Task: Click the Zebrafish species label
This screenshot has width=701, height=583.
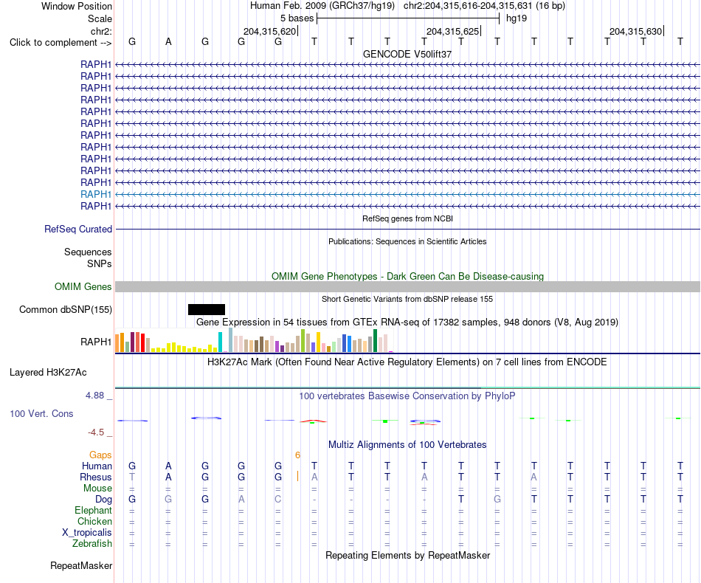Action: (92, 543)
